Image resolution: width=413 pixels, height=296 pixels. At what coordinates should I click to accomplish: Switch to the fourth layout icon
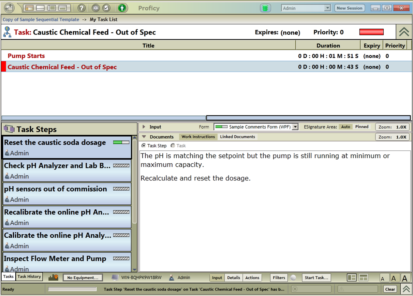tap(62, 8)
